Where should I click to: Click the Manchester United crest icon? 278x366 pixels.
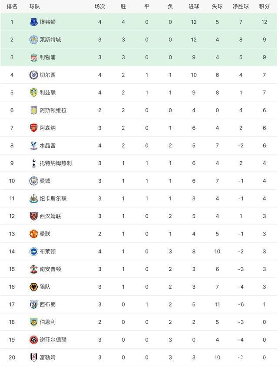34,234
